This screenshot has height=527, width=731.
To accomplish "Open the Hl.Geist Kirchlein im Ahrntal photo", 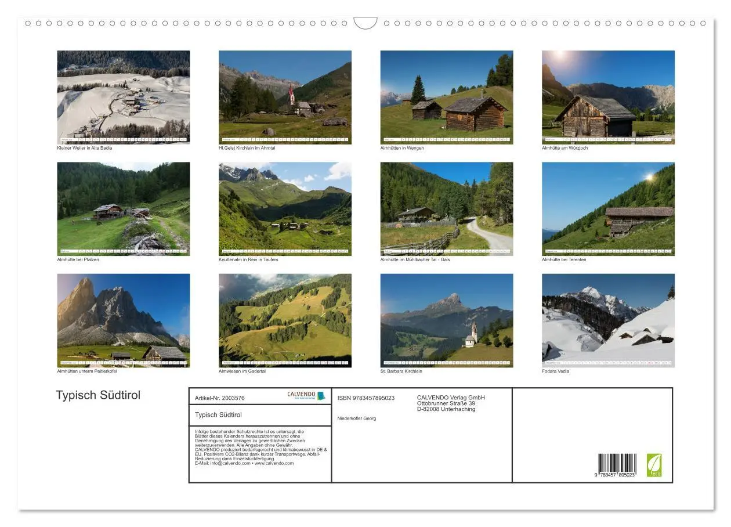I will click(285, 97).
